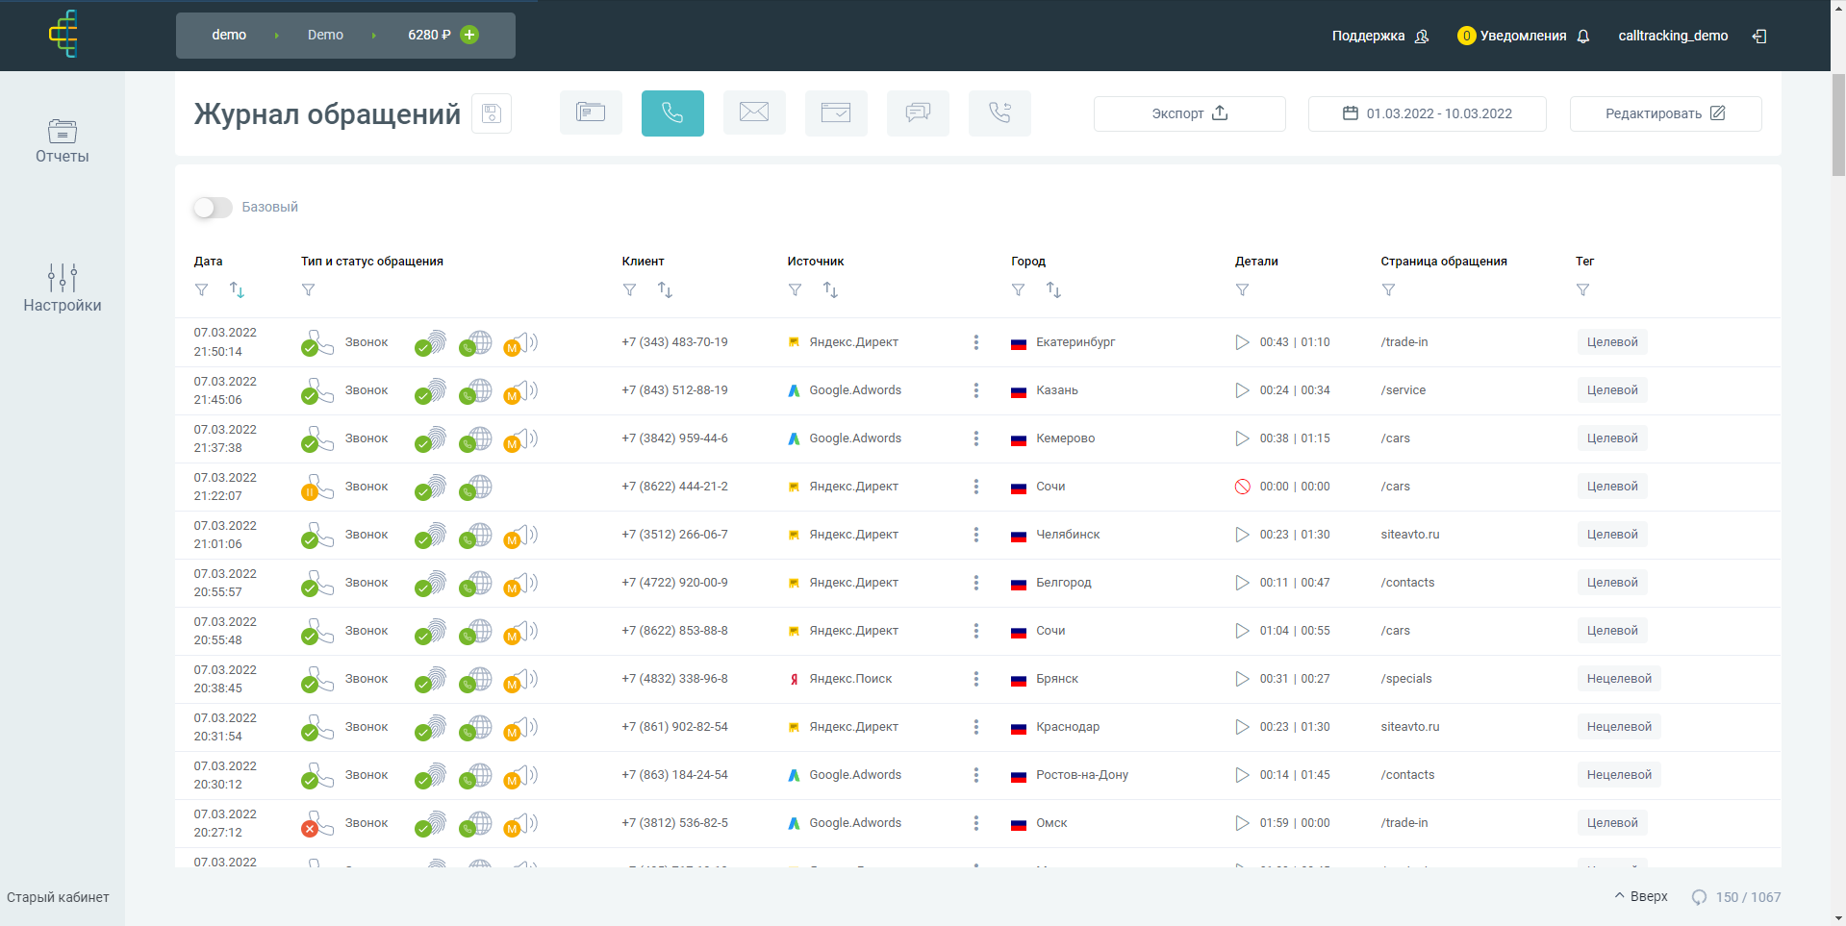This screenshot has height=926, width=1846.
Task: Select the all requests card filter icon
Action: (591, 113)
